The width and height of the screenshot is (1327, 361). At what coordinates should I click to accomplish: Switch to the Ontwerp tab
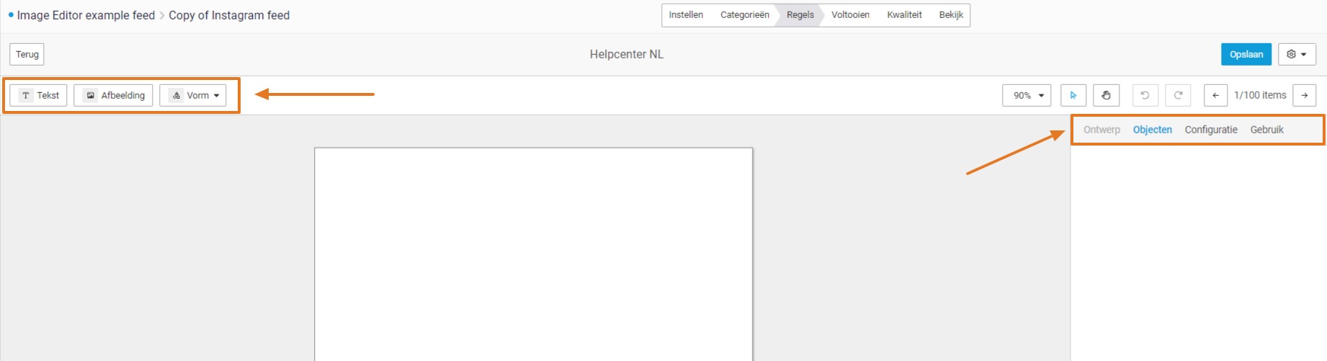tap(1102, 130)
